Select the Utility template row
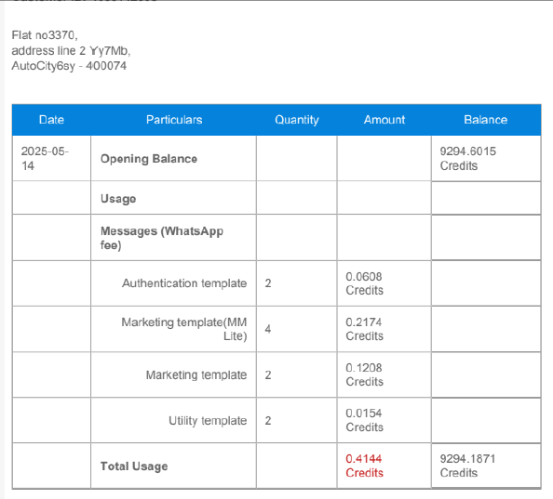 (276, 421)
